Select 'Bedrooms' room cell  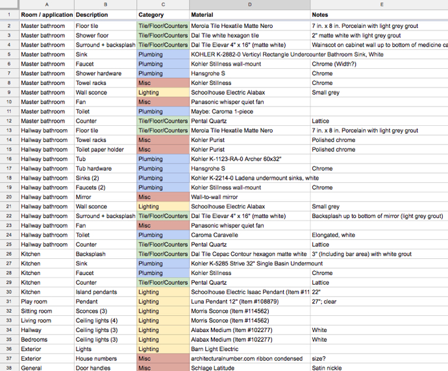tap(47, 340)
